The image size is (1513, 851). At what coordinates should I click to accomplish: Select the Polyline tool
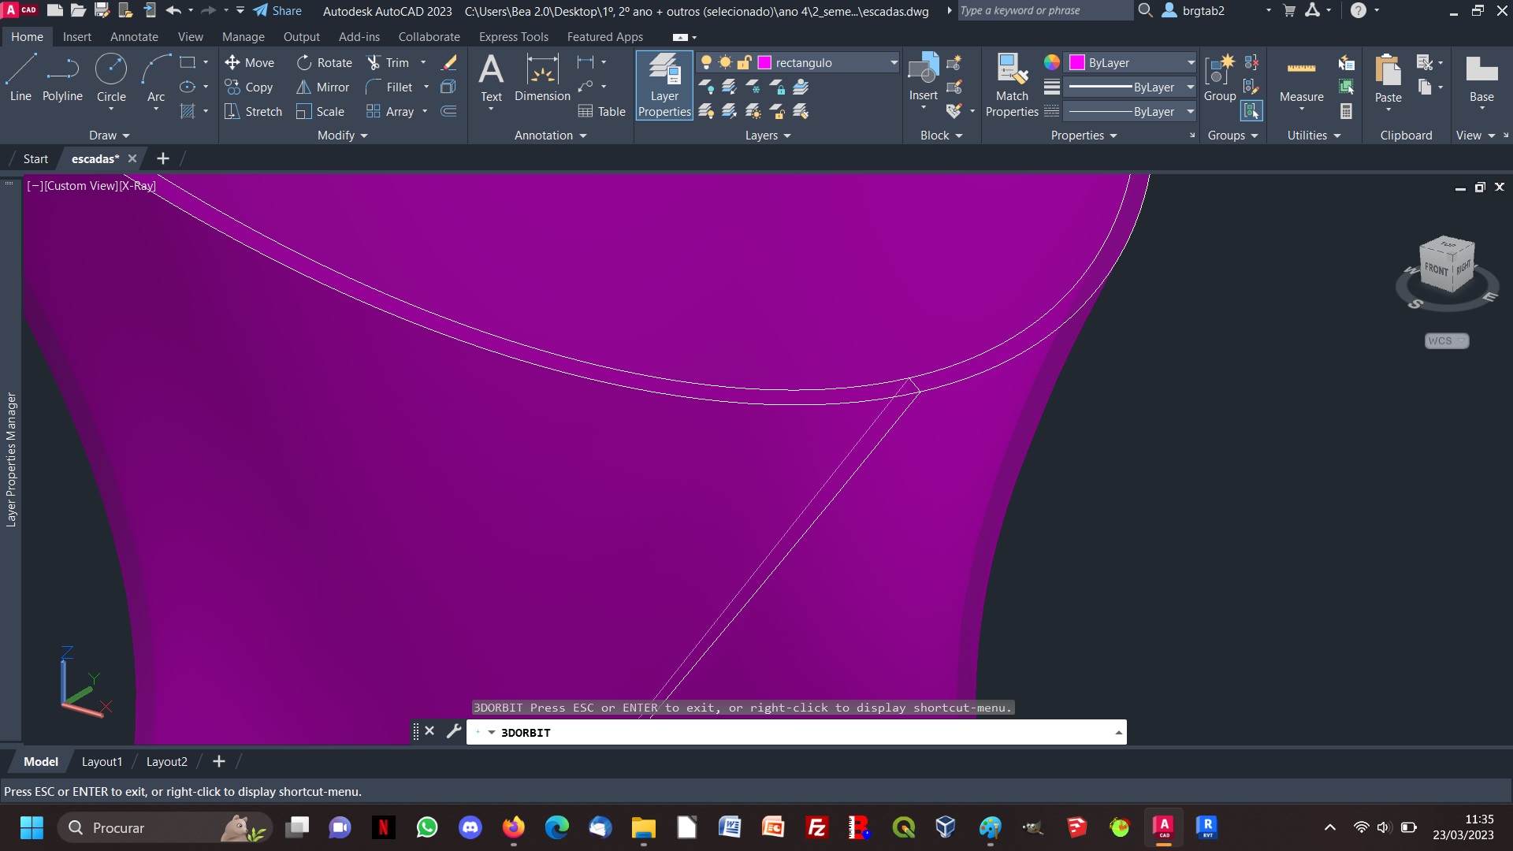pos(62,78)
